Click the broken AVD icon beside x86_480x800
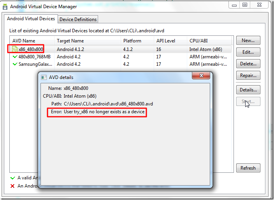Image resolution: width=274 pixels, height=200 pixels. 15,49
